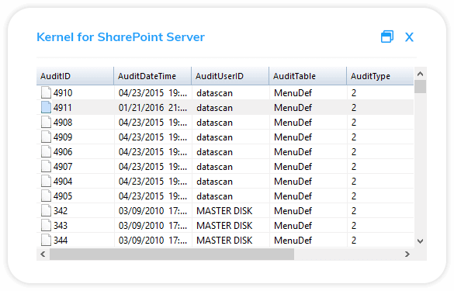Image resolution: width=454 pixels, height=291 pixels.
Task: Click highlighted file icon of row 4911
Action: 46,107
